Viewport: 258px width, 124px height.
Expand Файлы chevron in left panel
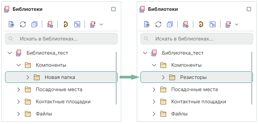pos(19,114)
